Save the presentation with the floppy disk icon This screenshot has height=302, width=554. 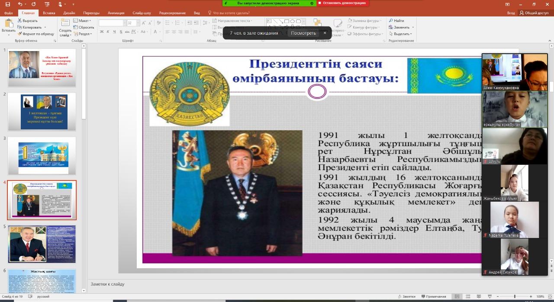point(7,4)
